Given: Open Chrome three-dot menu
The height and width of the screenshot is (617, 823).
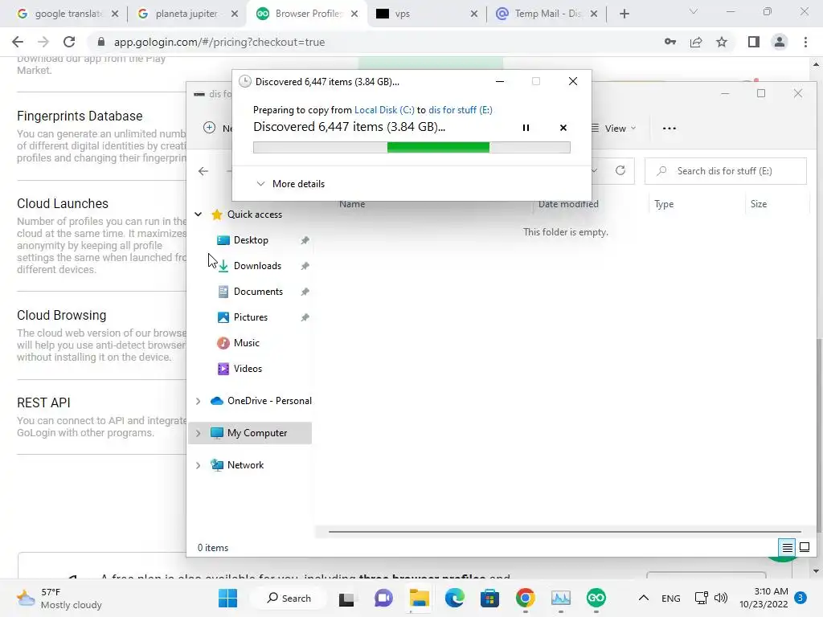Looking at the screenshot, I should coord(805,42).
